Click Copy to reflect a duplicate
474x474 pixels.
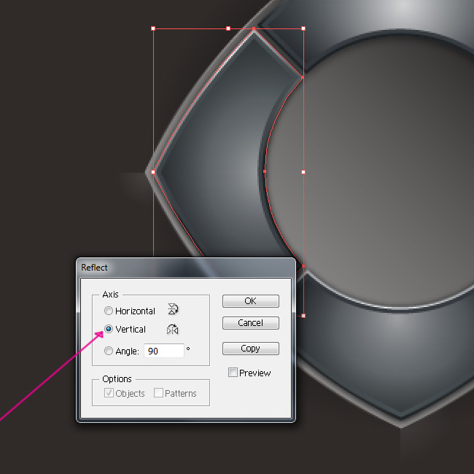[250, 348]
